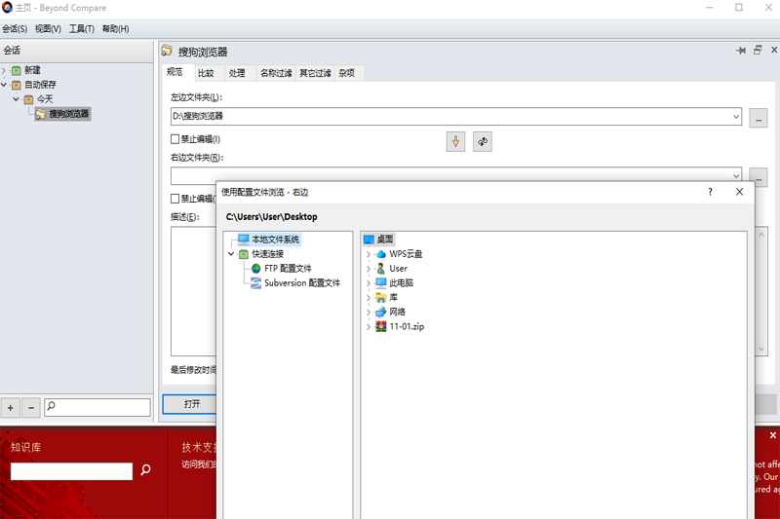The height and width of the screenshot is (519, 780).
Task: Enable 禁止编辑 checkbox for left folder
Action: pyautogui.click(x=175, y=139)
